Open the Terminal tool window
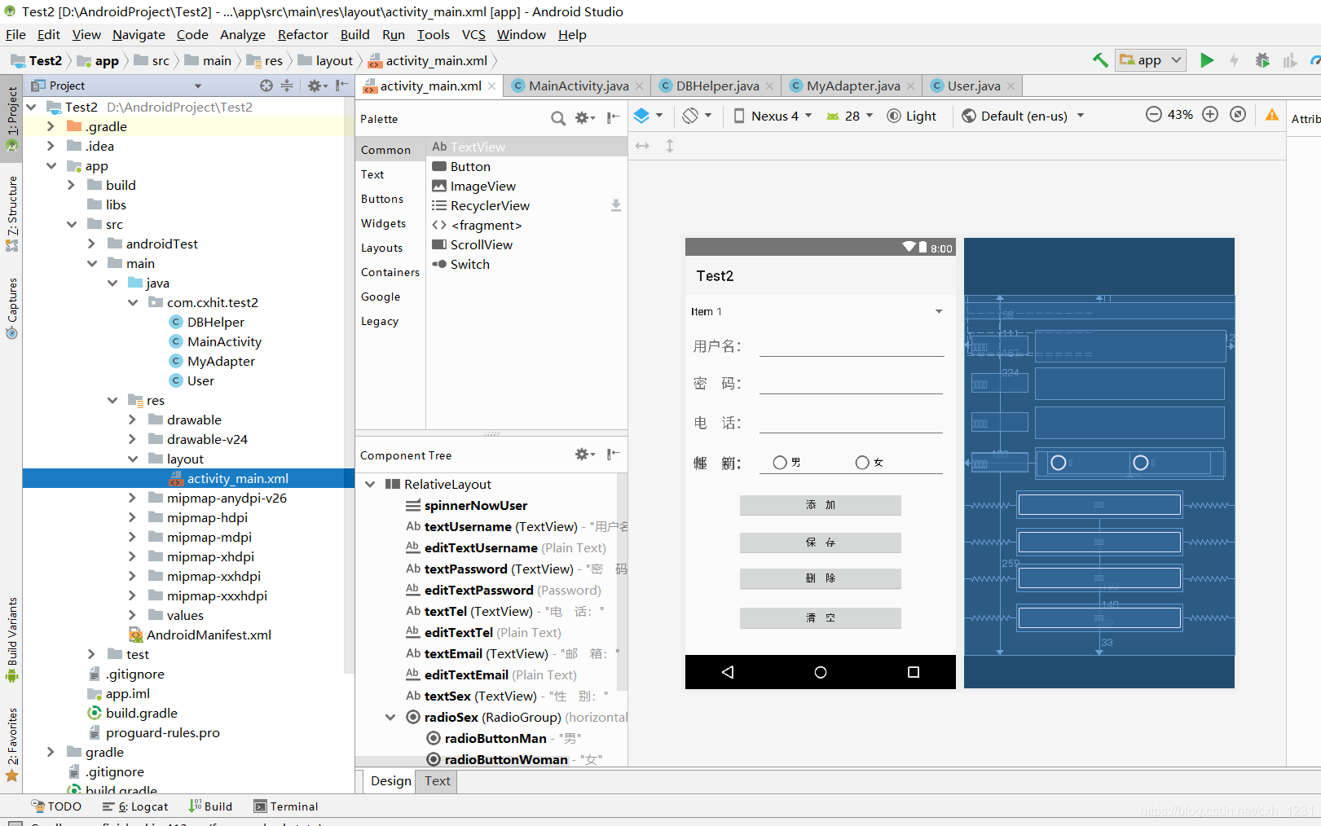Viewport: 1321px width, 826px height. point(286,806)
